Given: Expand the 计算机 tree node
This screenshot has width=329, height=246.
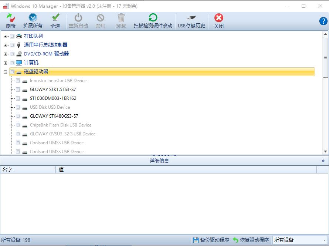Looking at the screenshot, I should pyautogui.click(x=5, y=63).
